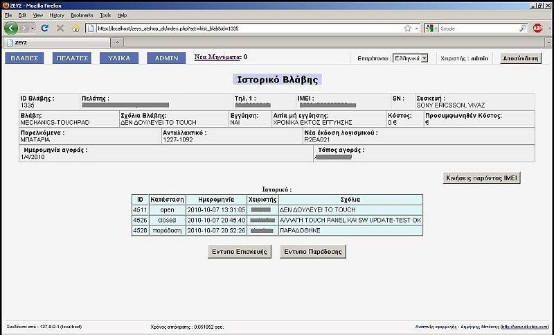The height and width of the screenshot is (335, 554).
Task: Click the magnifier search icon
Action: click(523, 28)
